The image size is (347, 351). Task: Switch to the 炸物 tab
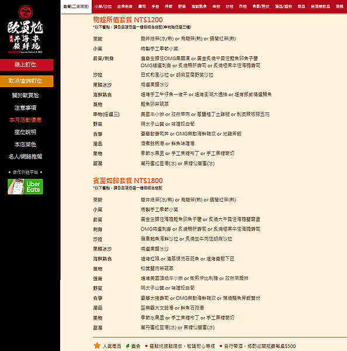point(242,6)
